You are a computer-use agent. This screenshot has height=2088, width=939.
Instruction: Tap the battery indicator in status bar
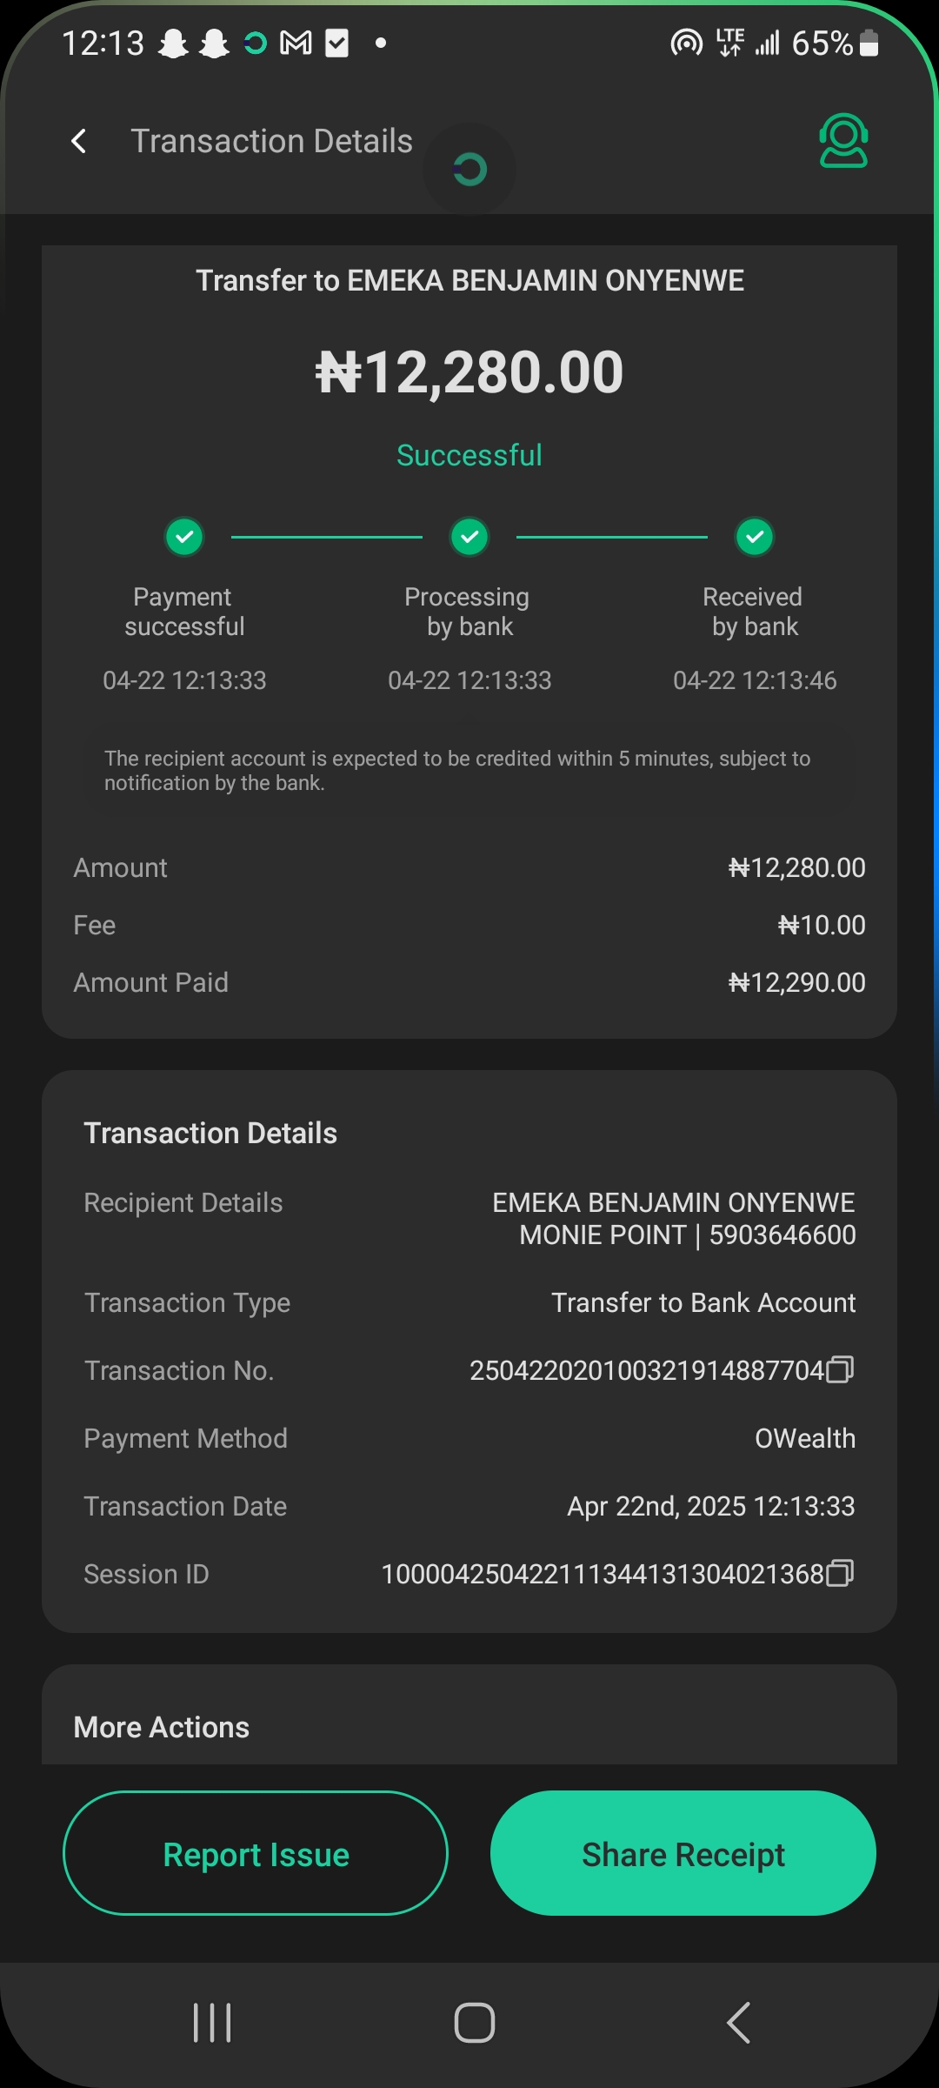[869, 43]
